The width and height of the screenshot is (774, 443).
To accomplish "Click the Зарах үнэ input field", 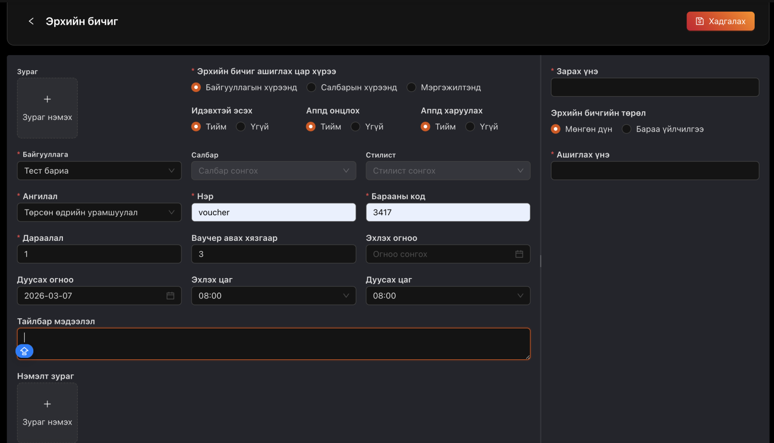I will (655, 88).
